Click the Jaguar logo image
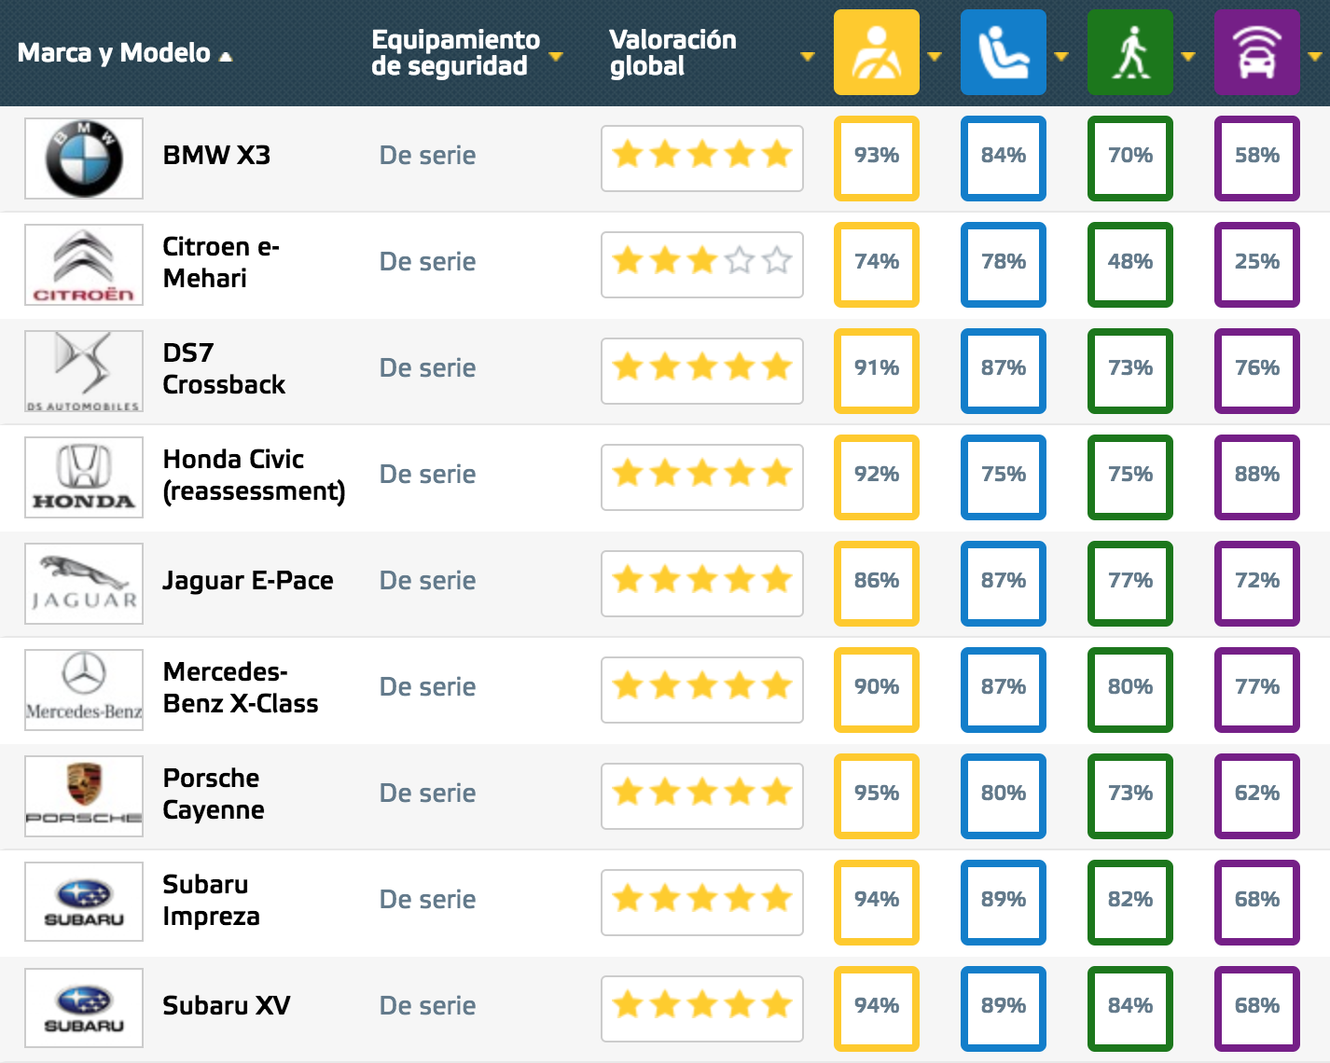 84,584
